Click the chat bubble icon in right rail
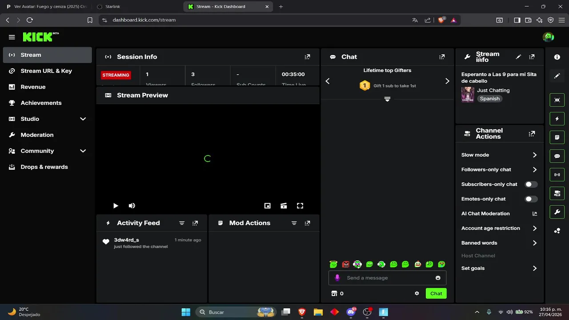Image resolution: width=569 pixels, height=320 pixels. coord(557,156)
